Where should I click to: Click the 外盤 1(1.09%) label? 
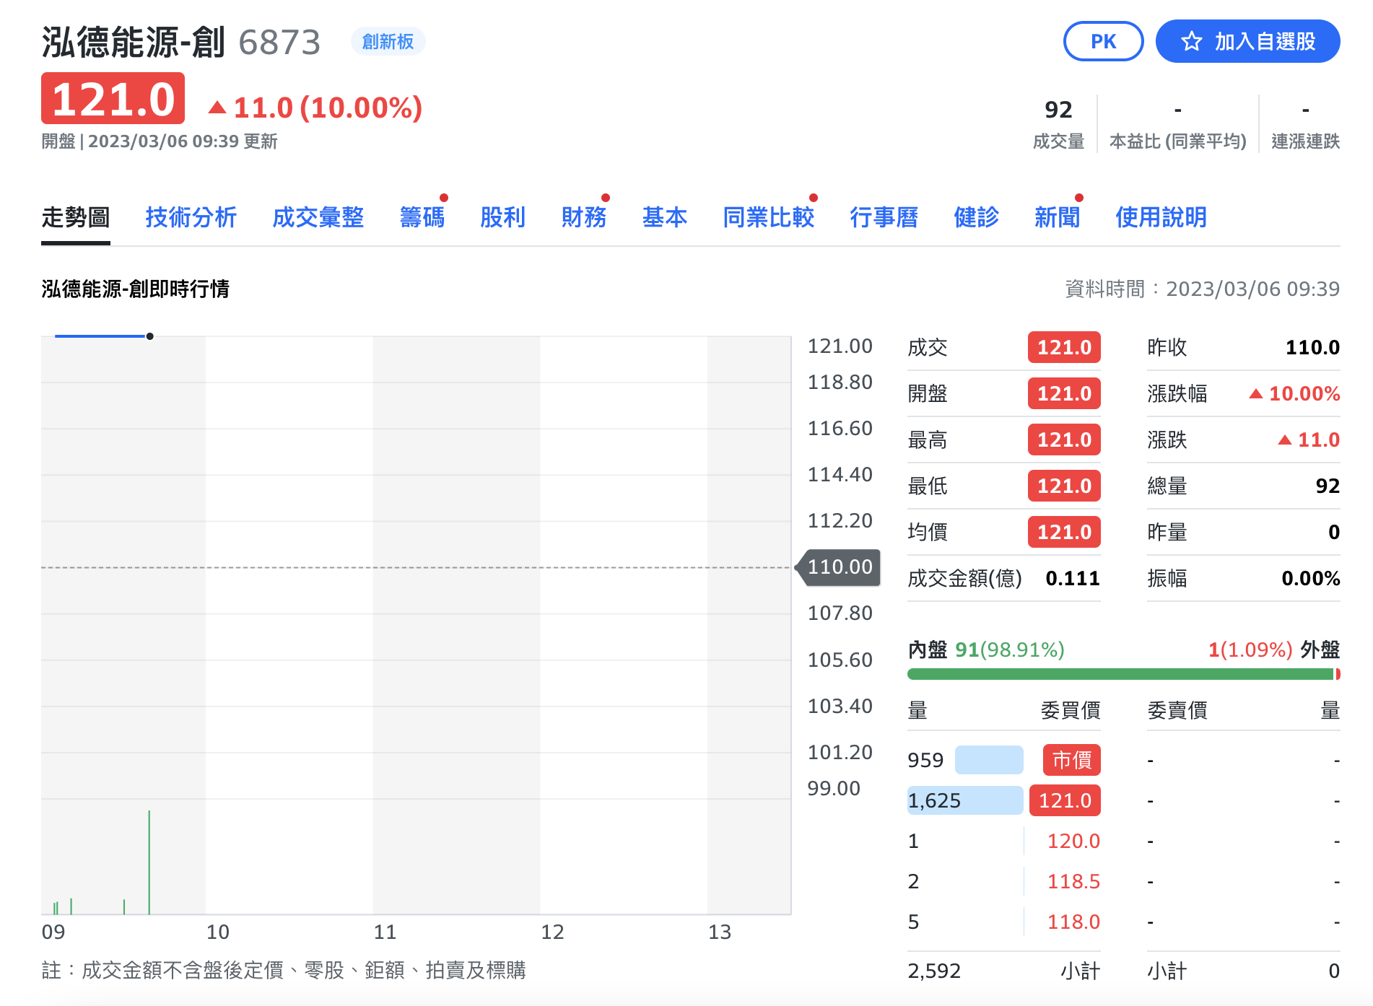pos(1274,649)
